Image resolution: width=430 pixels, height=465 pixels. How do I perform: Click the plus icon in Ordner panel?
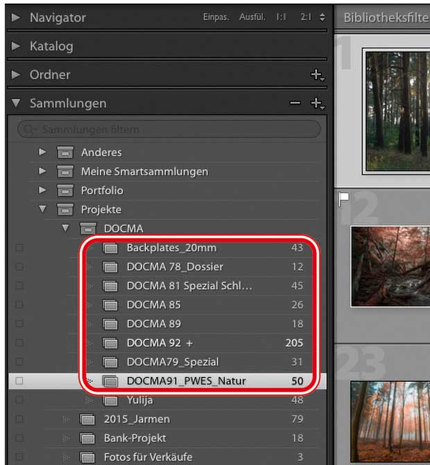(x=318, y=75)
